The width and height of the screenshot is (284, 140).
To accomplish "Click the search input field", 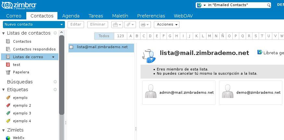I will click(x=237, y=5).
